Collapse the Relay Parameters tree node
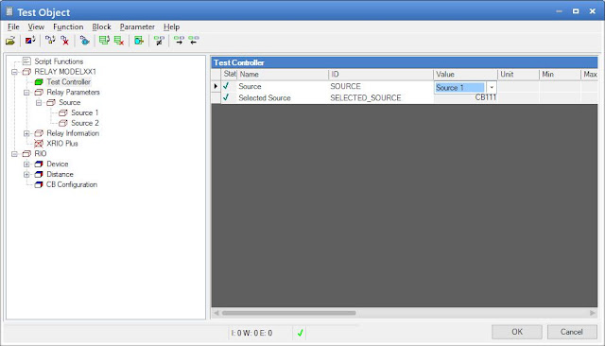 click(x=26, y=93)
